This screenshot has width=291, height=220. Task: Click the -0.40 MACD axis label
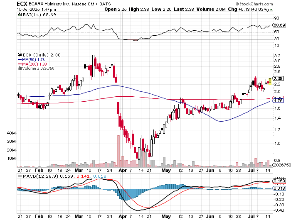[279, 210]
